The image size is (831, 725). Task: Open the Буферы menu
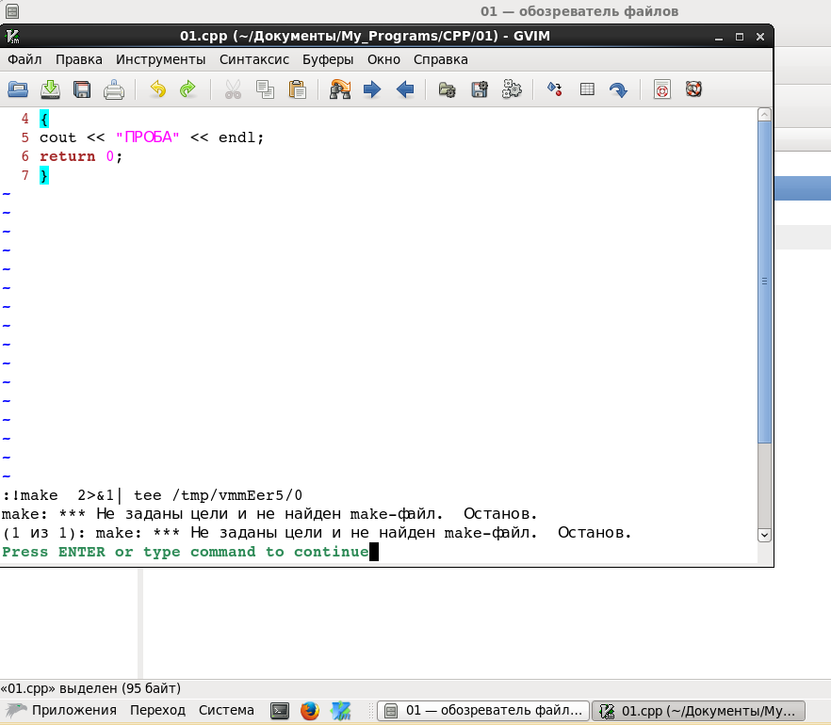click(x=328, y=59)
